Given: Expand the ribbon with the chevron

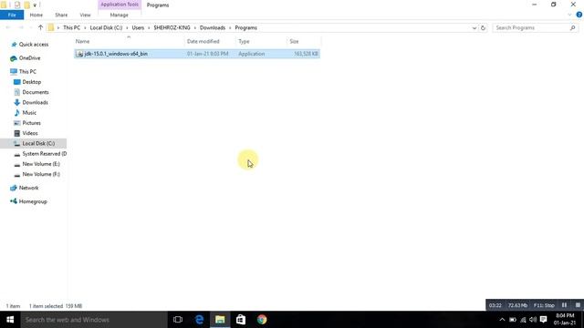Looking at the screenshot, I should click(569, 15).
